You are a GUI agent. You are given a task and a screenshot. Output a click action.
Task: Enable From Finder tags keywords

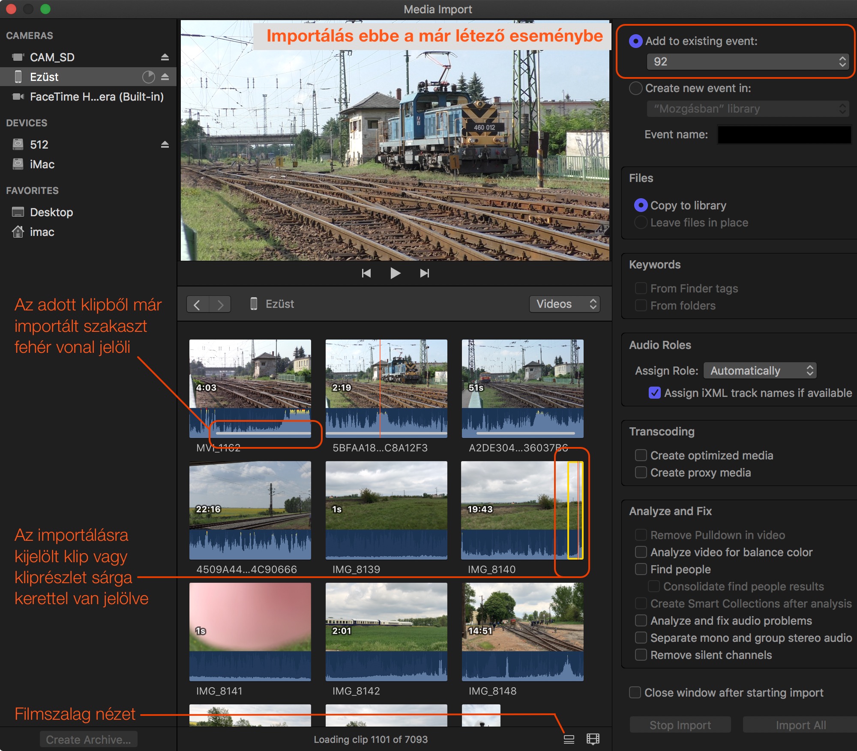(x=641, y=288)
